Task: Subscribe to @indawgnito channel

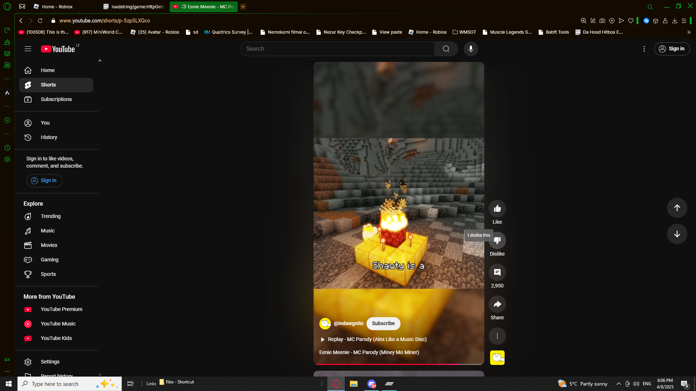Action: pos(383,323)
